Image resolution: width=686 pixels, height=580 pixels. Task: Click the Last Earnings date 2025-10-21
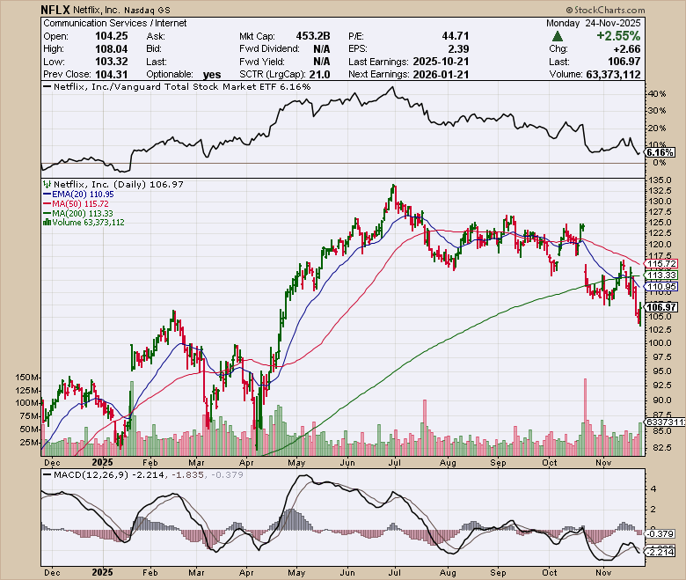(441, 62)
